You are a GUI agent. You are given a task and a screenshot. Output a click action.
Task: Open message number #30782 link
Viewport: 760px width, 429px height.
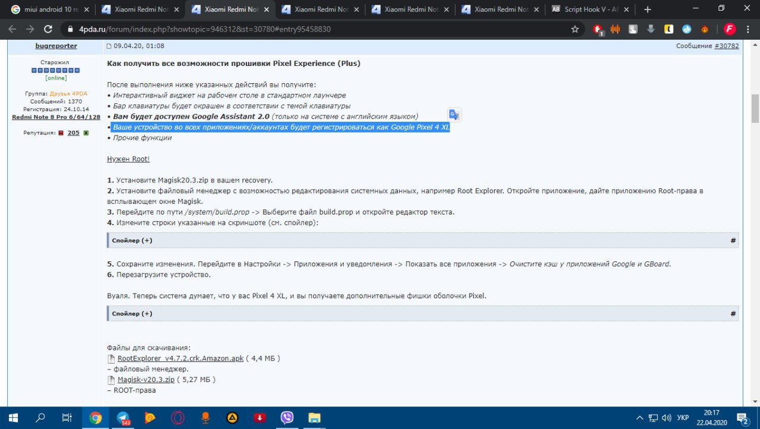pyautogui.click(x=727, y=46)
